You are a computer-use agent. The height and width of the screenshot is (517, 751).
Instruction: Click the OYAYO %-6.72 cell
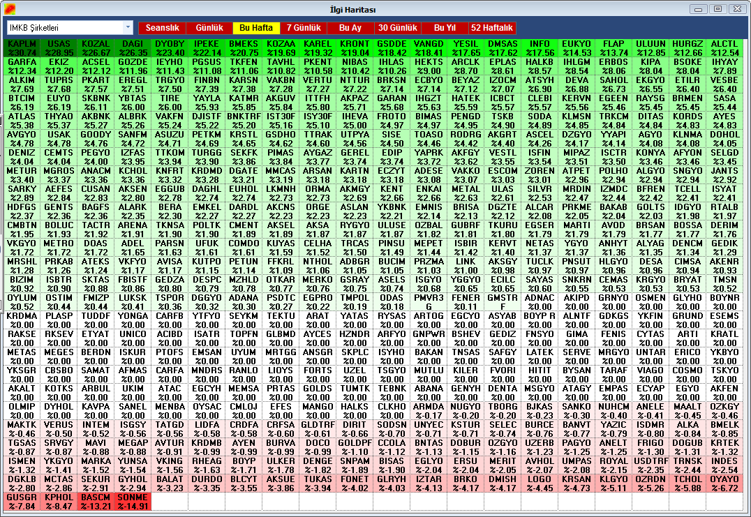[x=724, y=484]
